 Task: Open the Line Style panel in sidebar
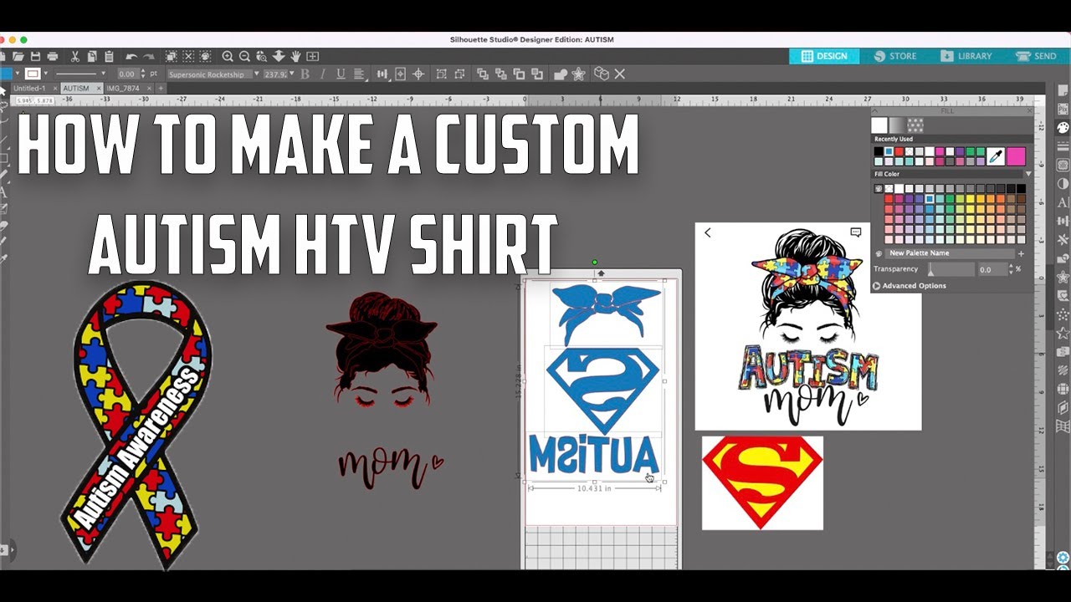pos(1063,145)
